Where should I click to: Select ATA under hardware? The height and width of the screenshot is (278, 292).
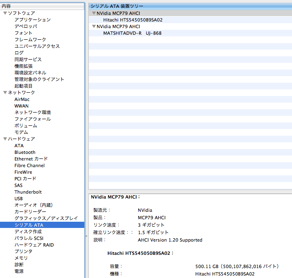pos(19,146)
